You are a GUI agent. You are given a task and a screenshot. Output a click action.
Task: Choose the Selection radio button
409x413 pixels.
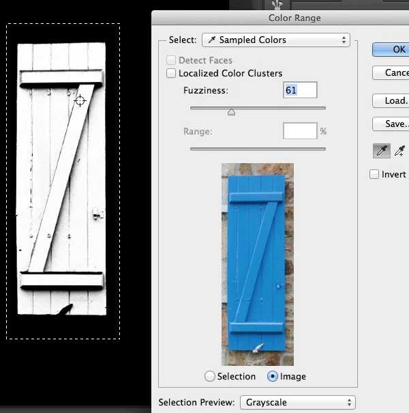tap(210, 376)
